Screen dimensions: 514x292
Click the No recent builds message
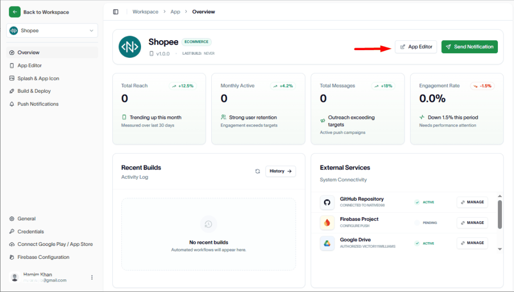coord(208,242)
